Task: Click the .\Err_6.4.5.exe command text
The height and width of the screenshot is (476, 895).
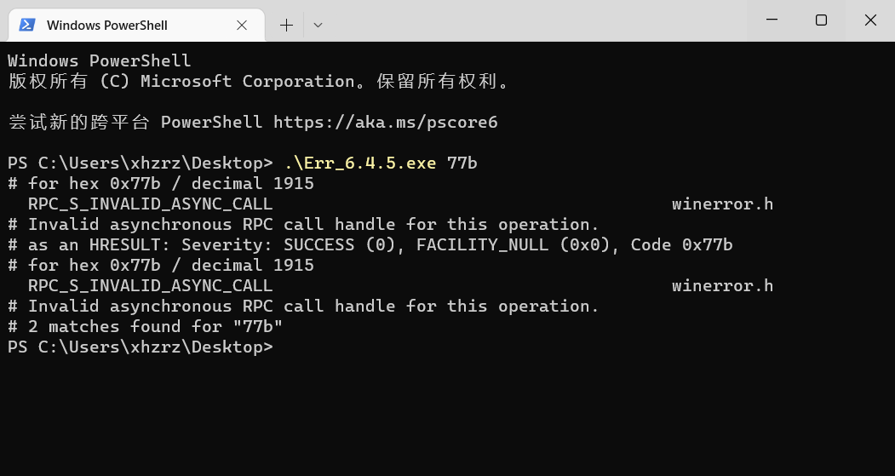Action: tap(360, 163)
